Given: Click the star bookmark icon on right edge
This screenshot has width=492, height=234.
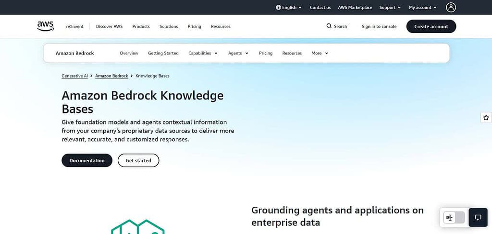Looking at the screenshot, I should point(486,117).
